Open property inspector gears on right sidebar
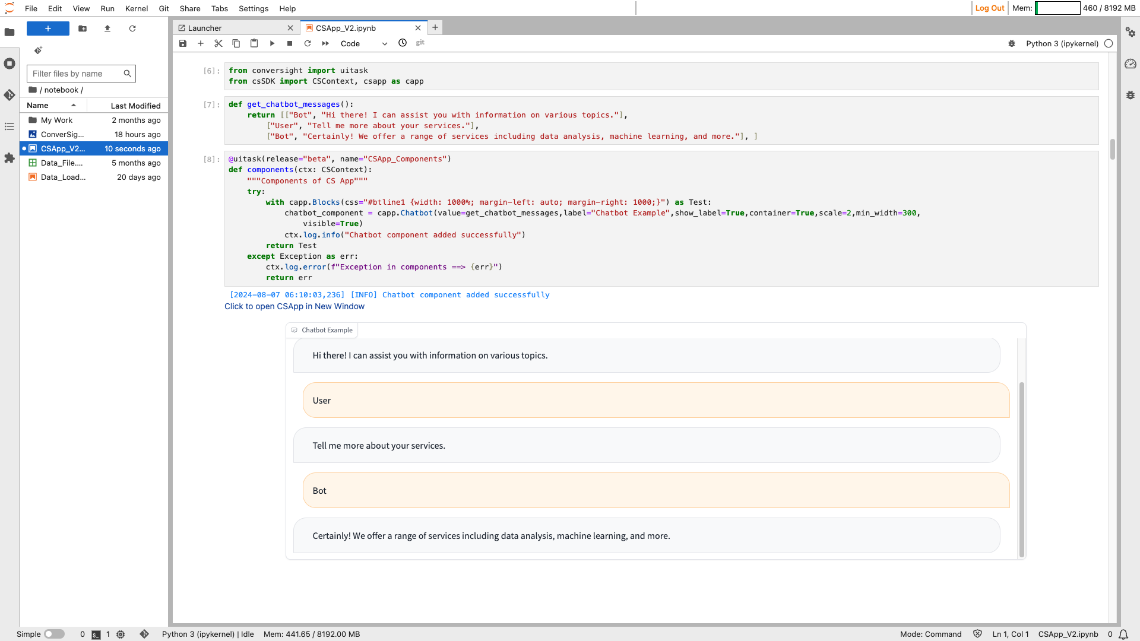This screenshot has width=1140, height=641. 1130,32
